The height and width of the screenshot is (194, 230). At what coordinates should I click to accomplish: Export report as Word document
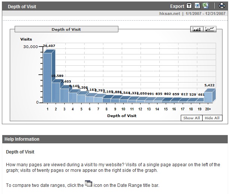point(197,6)
